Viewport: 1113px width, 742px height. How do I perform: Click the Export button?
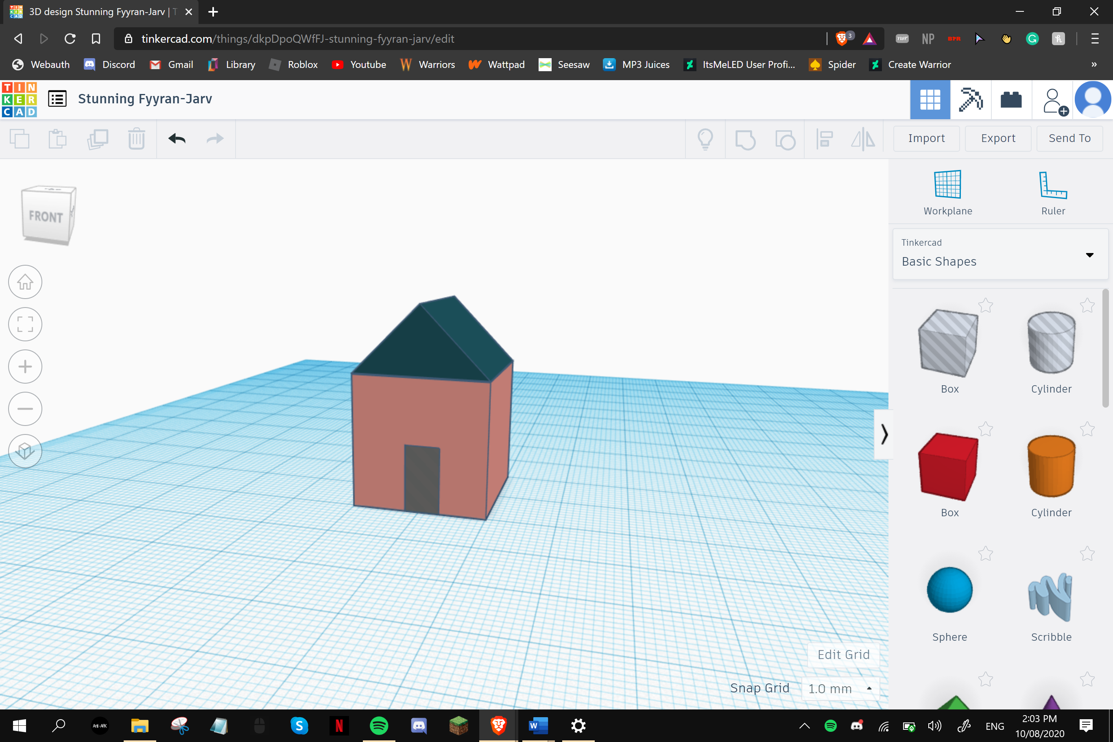[x=997, y=137]
